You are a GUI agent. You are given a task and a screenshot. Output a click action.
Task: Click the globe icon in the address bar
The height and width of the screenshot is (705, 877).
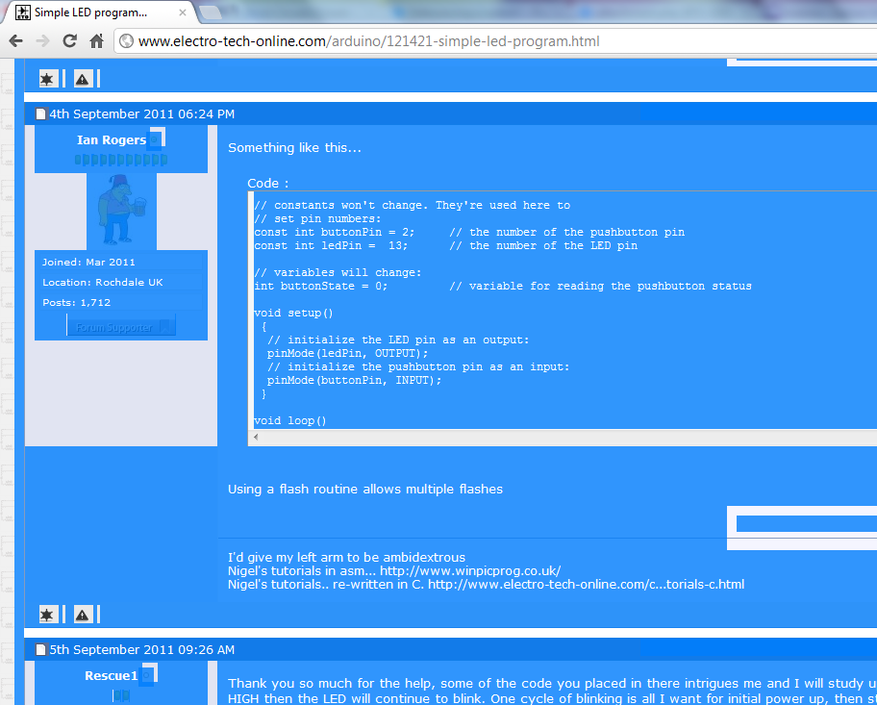coord(126,41)
